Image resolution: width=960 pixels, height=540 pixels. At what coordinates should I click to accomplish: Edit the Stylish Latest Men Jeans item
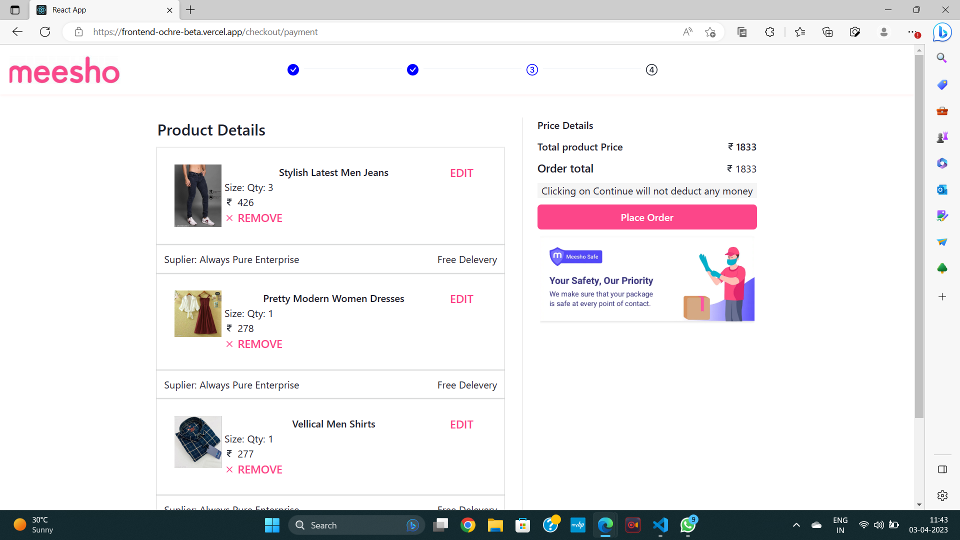pos(461,173)
